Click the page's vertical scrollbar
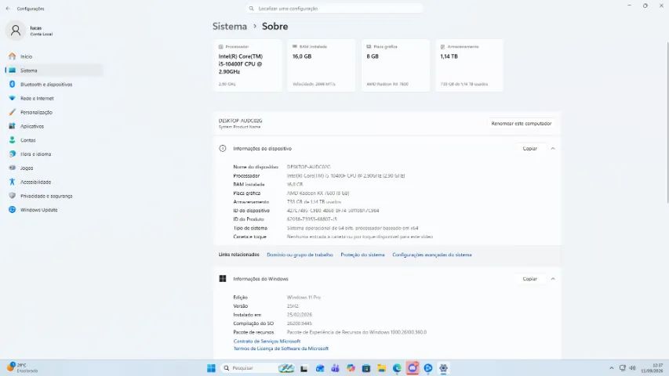This screenshot has width=669, height=376. [667, 123]
